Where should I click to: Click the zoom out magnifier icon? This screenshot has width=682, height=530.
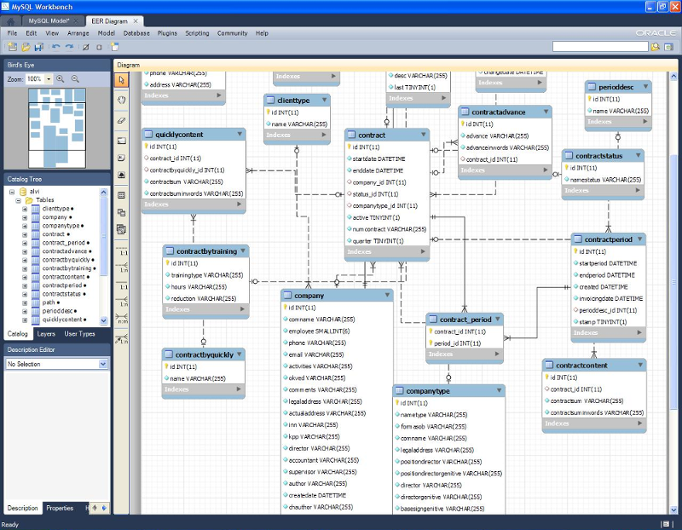point(75,78)
